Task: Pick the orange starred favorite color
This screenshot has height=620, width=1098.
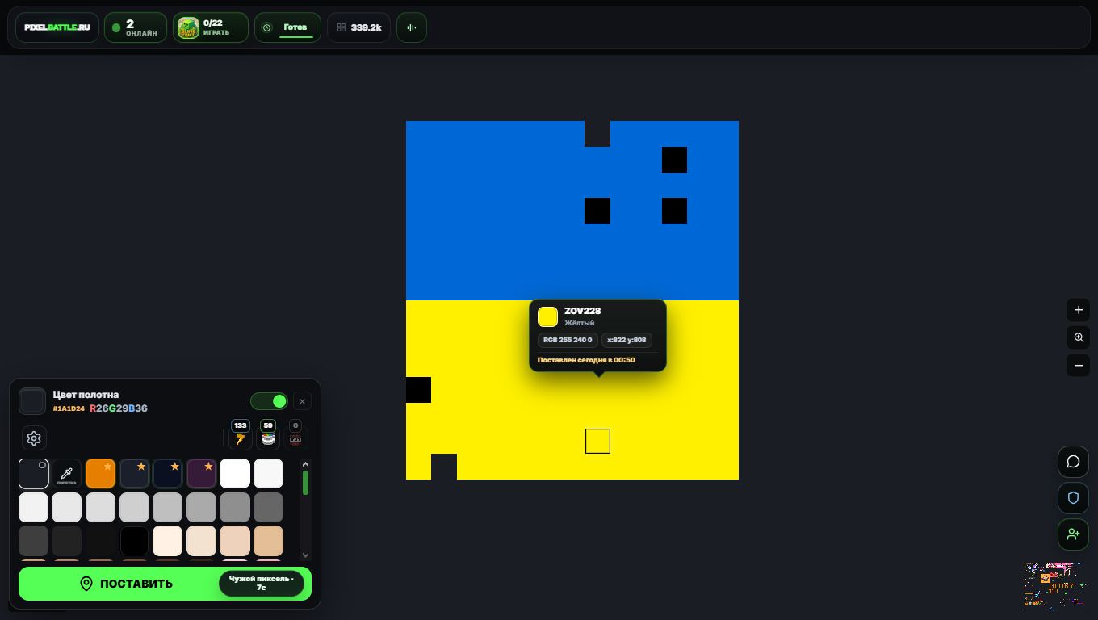Action: (101, 474)
